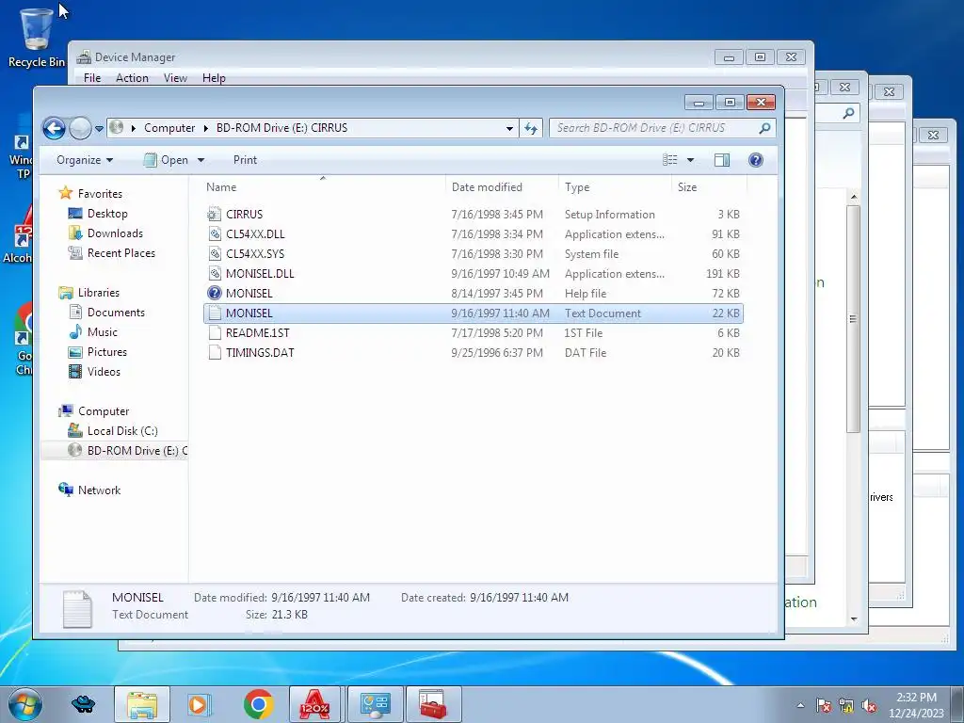Viewport: 964px width, 723px height.
Task: Open the More view options dropdown arrow
Action: pos(690,160)
